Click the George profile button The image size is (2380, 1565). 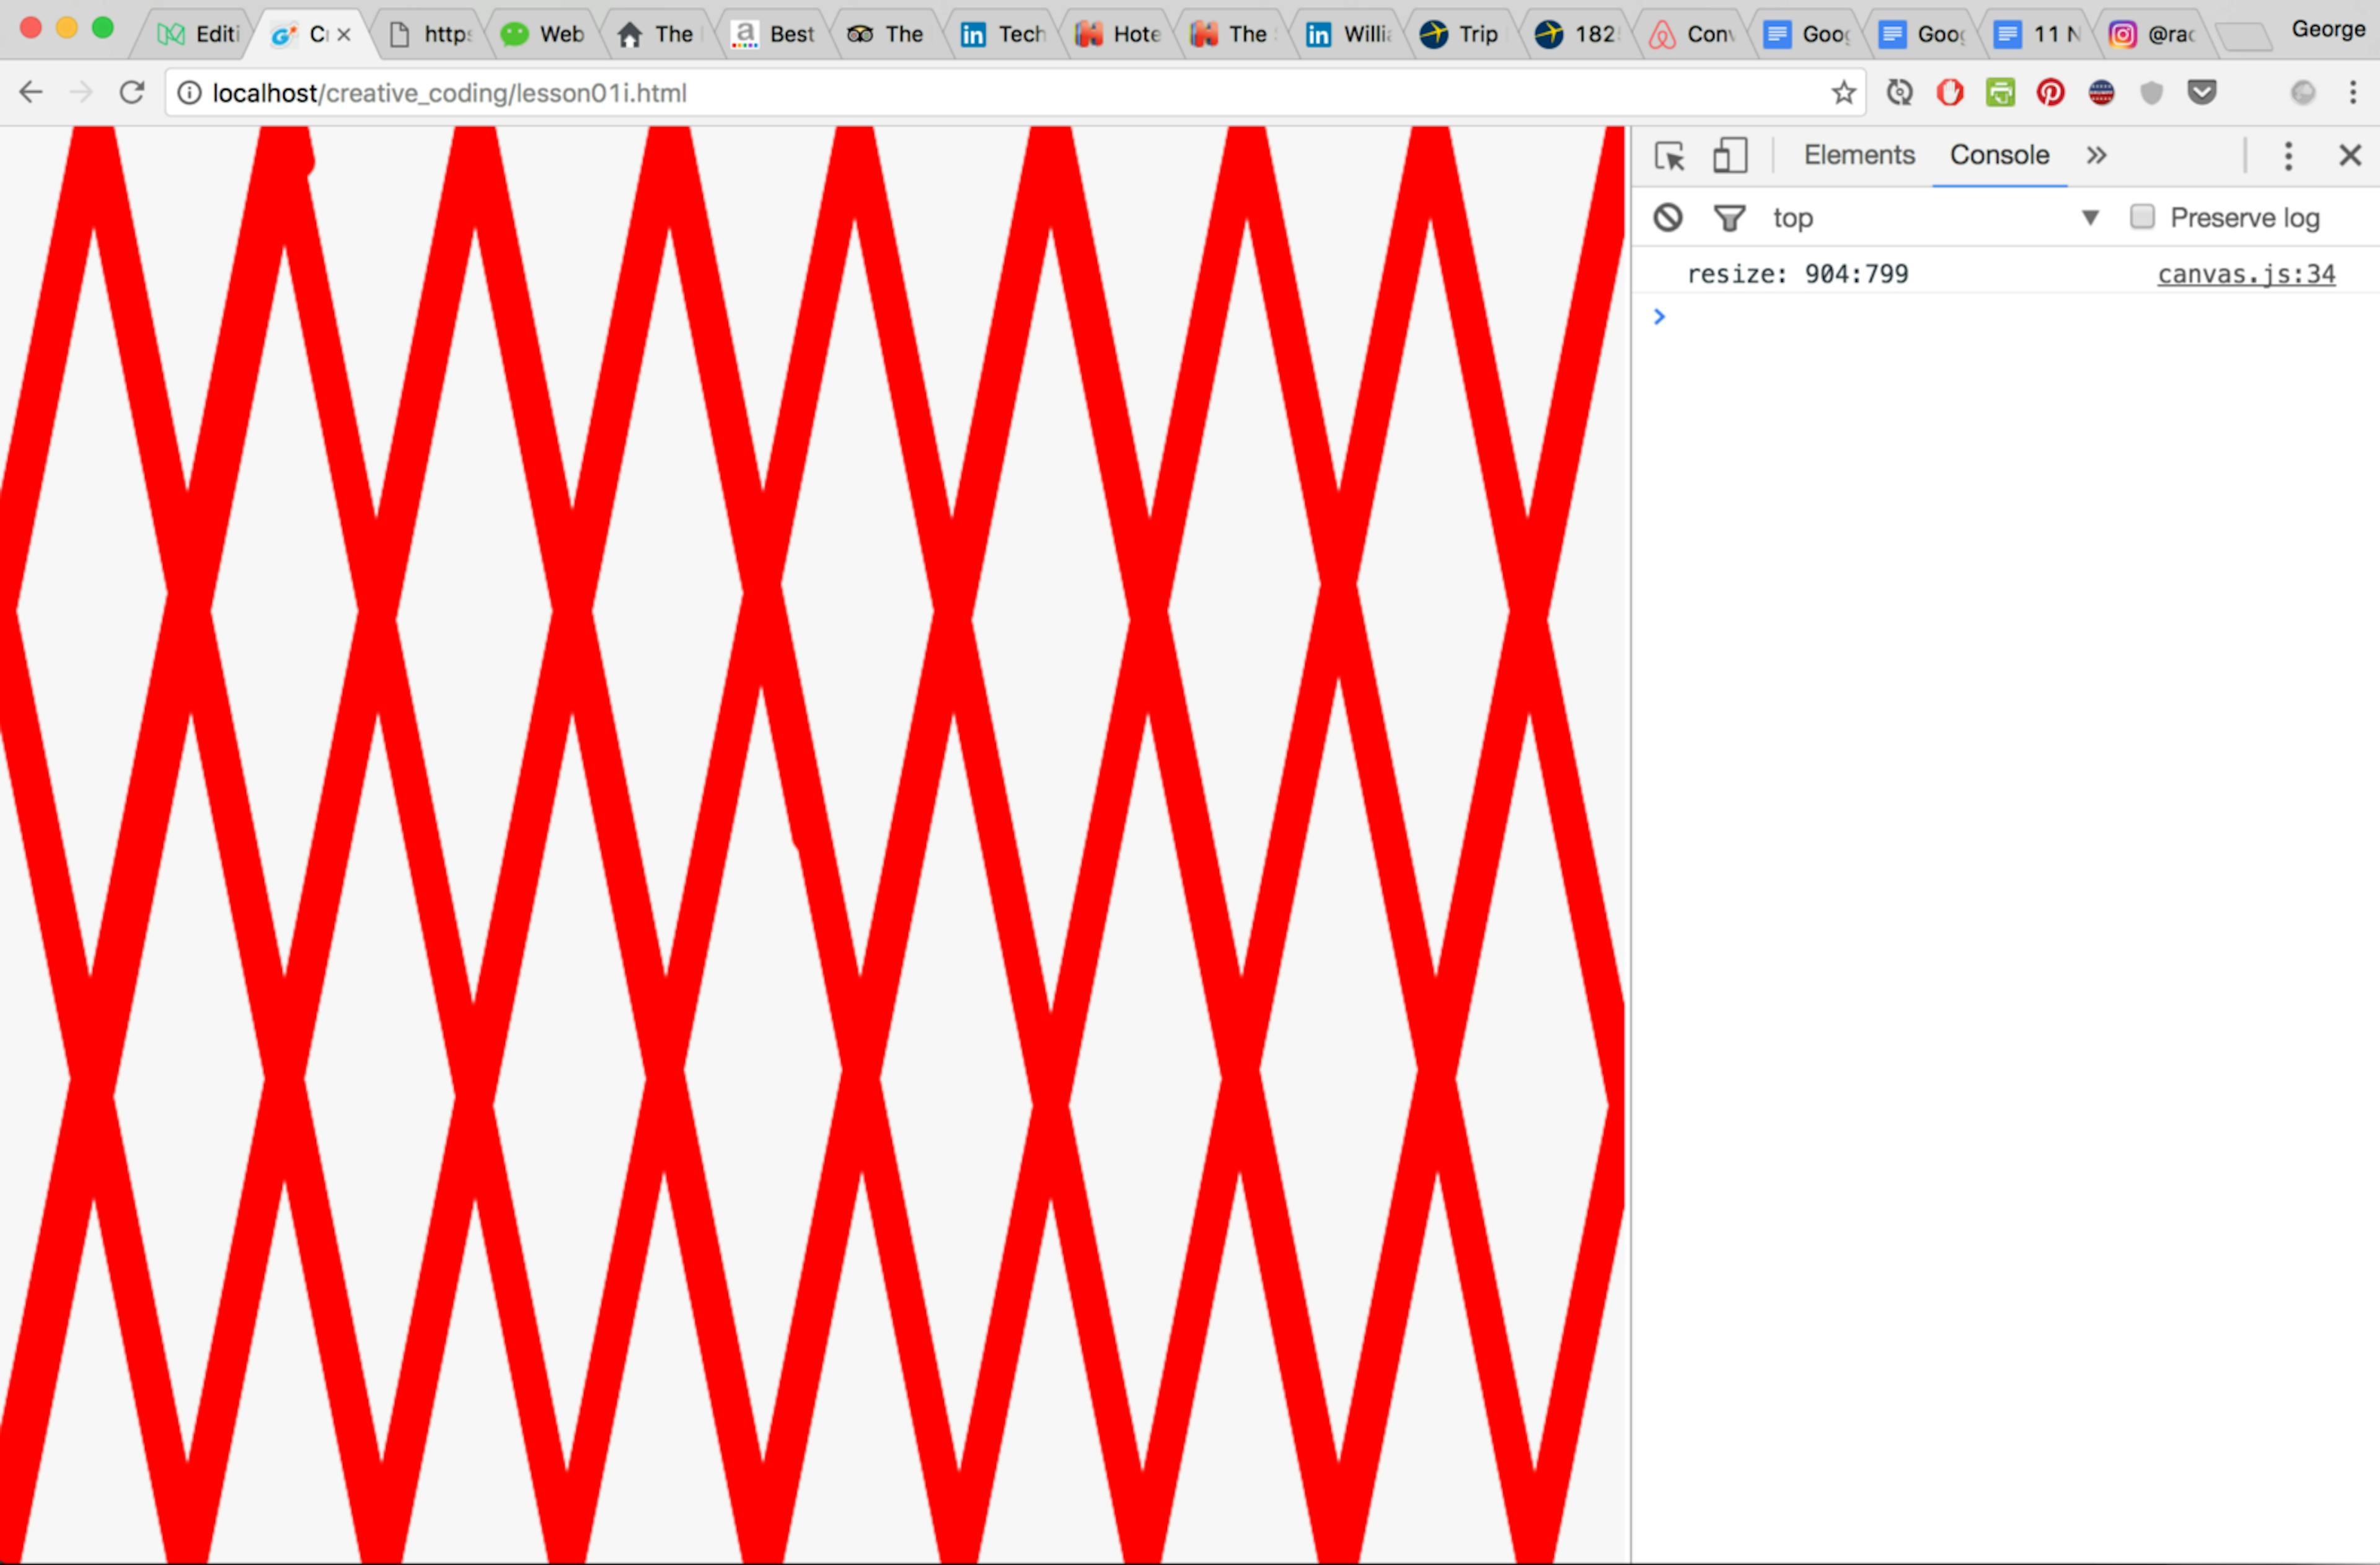tap(2328, 30)
